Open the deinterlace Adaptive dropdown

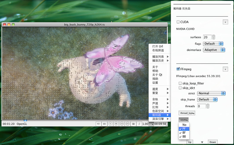coord(214,50)
